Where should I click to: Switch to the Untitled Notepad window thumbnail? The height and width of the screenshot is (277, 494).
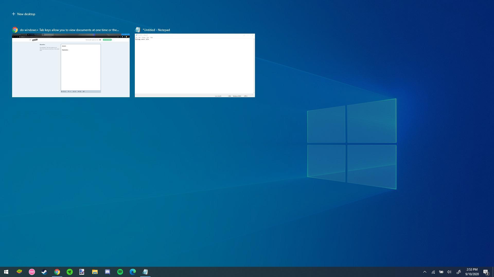click(195, 65)
